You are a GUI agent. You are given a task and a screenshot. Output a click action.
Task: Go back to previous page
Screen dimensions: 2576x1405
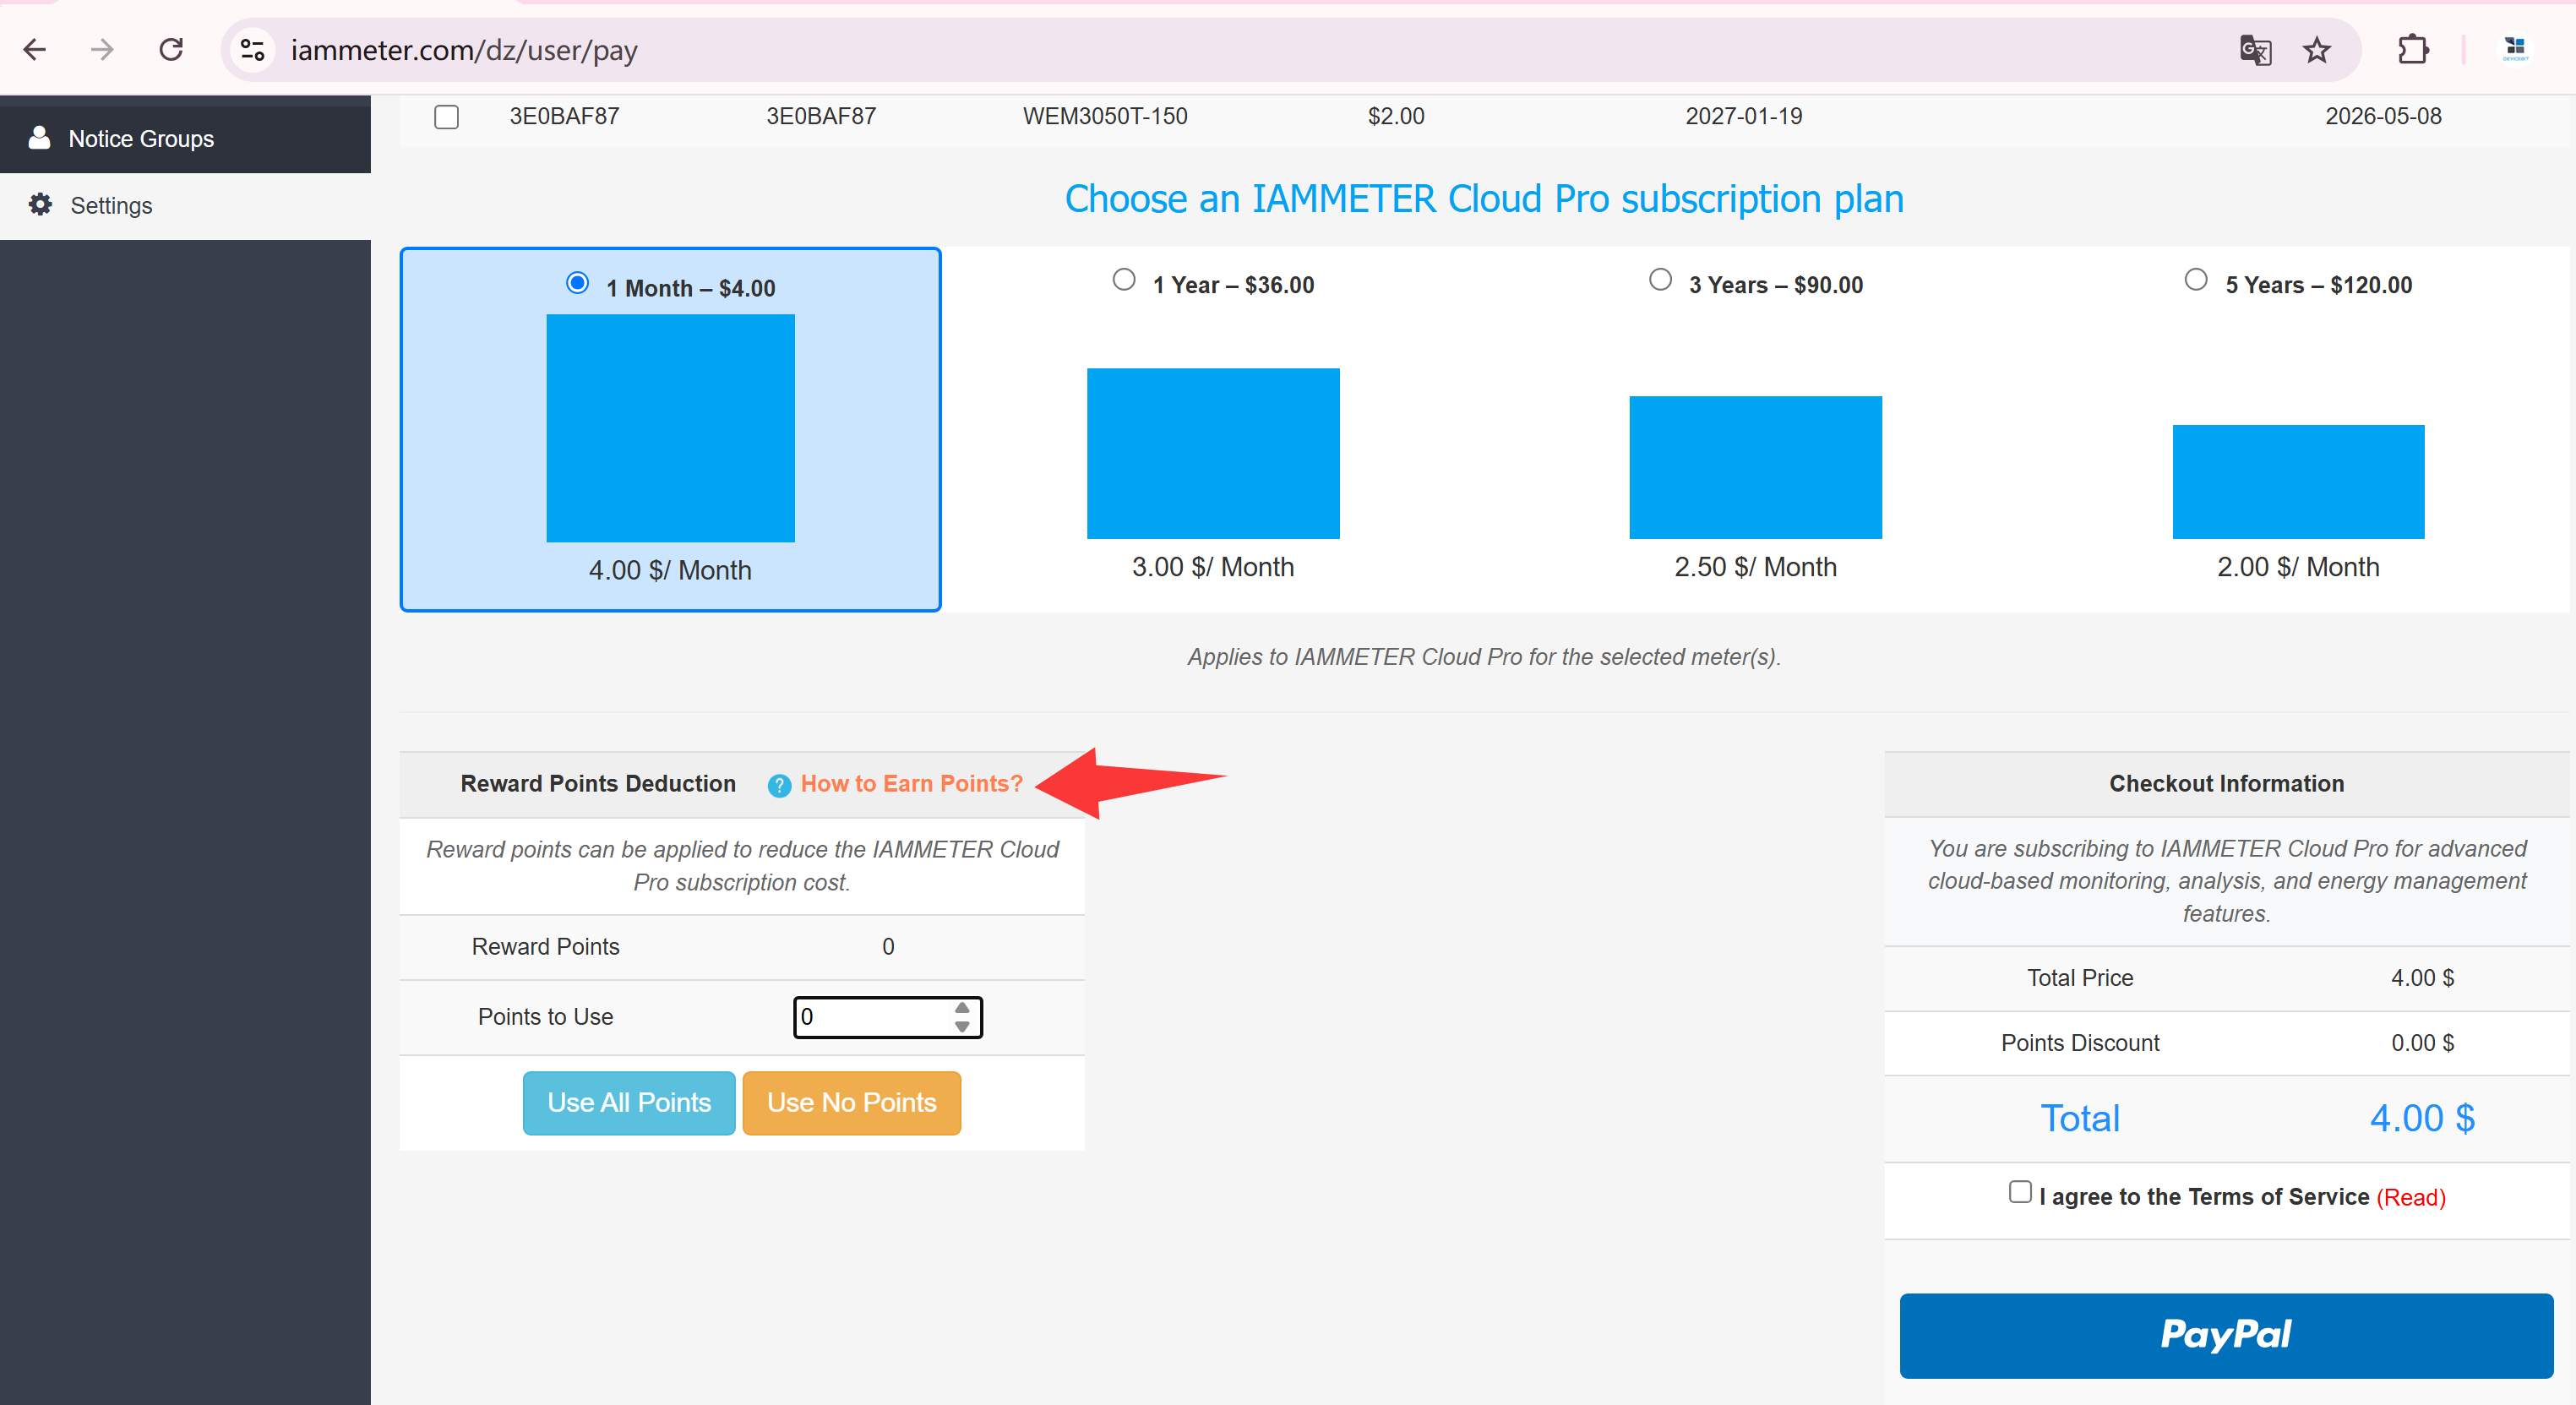pyautogui.click(x=35, y=49)
